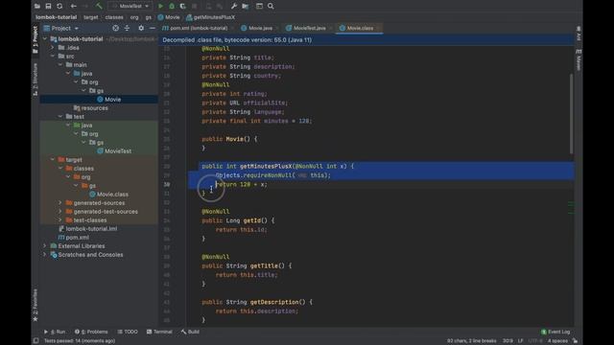This screenshot has height=345, width=614.
Task: Click the read-only lock status icon
Action: coord(575,341)
